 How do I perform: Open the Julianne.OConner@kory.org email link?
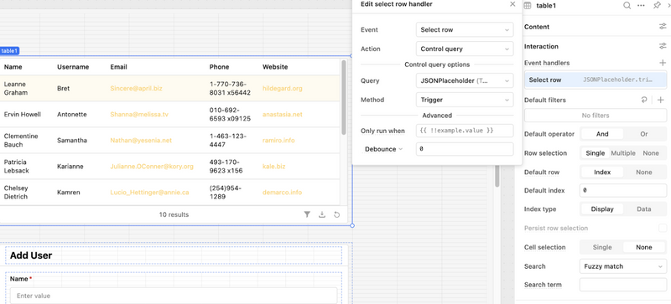152,167
